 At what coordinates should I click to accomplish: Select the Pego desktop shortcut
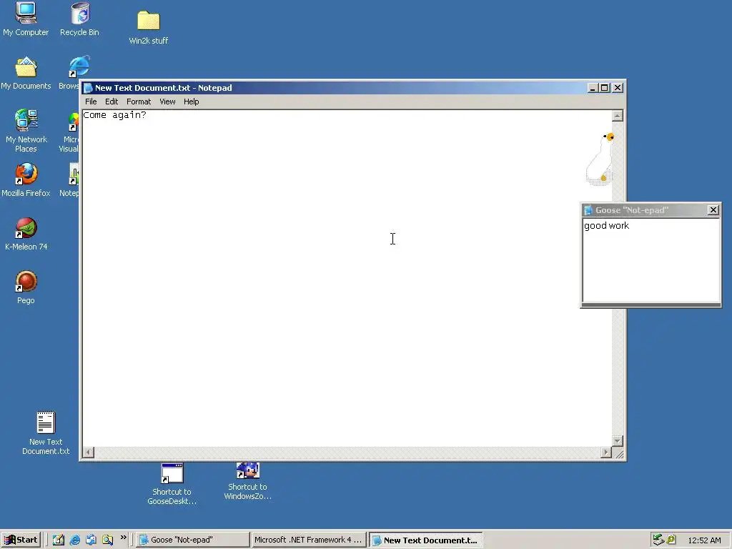[x=26, y=287]
